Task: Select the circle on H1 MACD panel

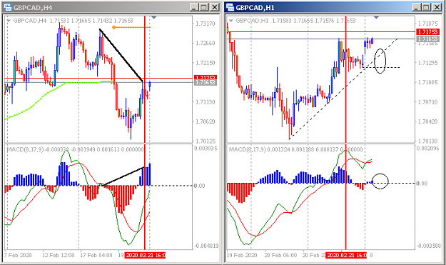Action: point(380,181)
